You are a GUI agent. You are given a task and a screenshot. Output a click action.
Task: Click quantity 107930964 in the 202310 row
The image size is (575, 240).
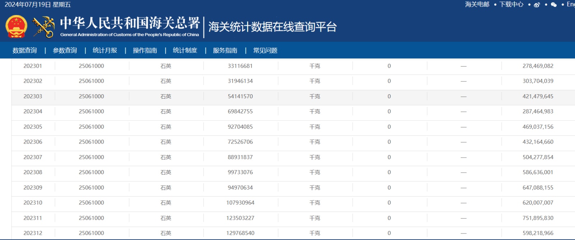click(240, 203)
